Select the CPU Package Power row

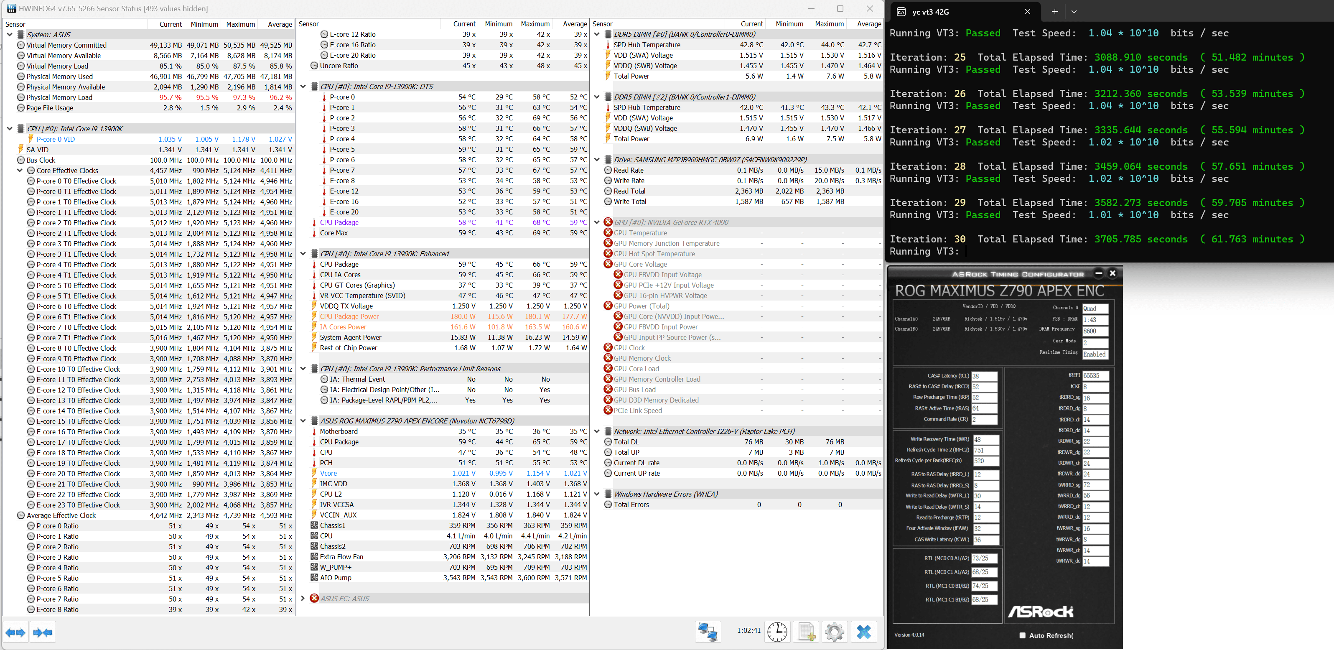coord(349,316)
